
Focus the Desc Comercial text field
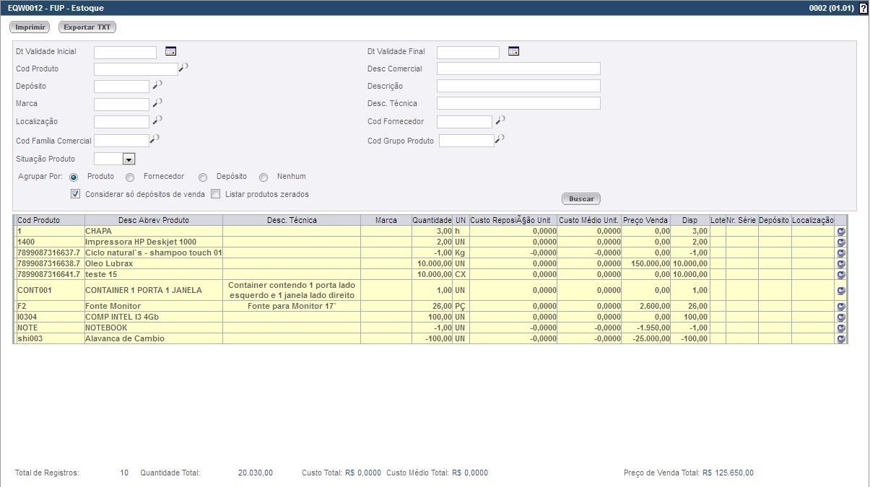518,69
